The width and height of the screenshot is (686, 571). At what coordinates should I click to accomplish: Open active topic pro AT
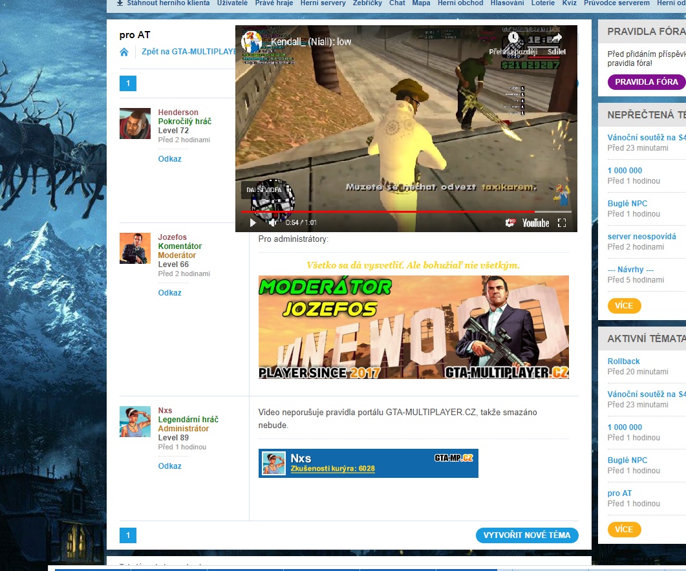619,493
